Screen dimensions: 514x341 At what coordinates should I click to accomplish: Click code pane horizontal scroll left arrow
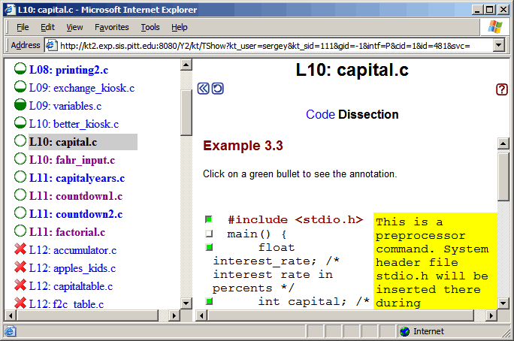tap(201, 315)
